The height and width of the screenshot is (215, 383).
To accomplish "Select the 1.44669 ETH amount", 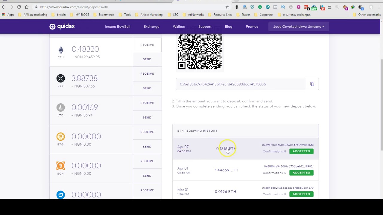I will pyautogui.click(x=227, y=170).
